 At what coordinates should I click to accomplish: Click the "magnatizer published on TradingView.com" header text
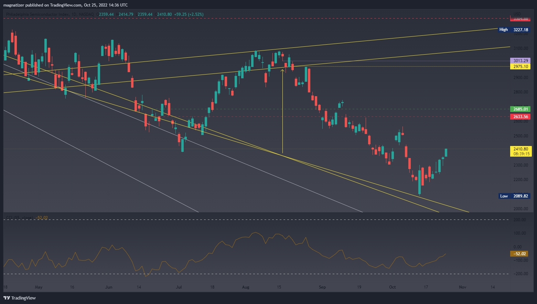[x=43, y=5]
